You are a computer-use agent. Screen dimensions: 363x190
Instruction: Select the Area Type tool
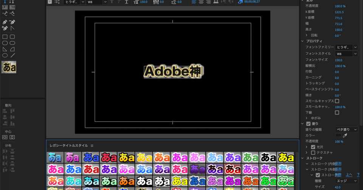coord(5,8)
